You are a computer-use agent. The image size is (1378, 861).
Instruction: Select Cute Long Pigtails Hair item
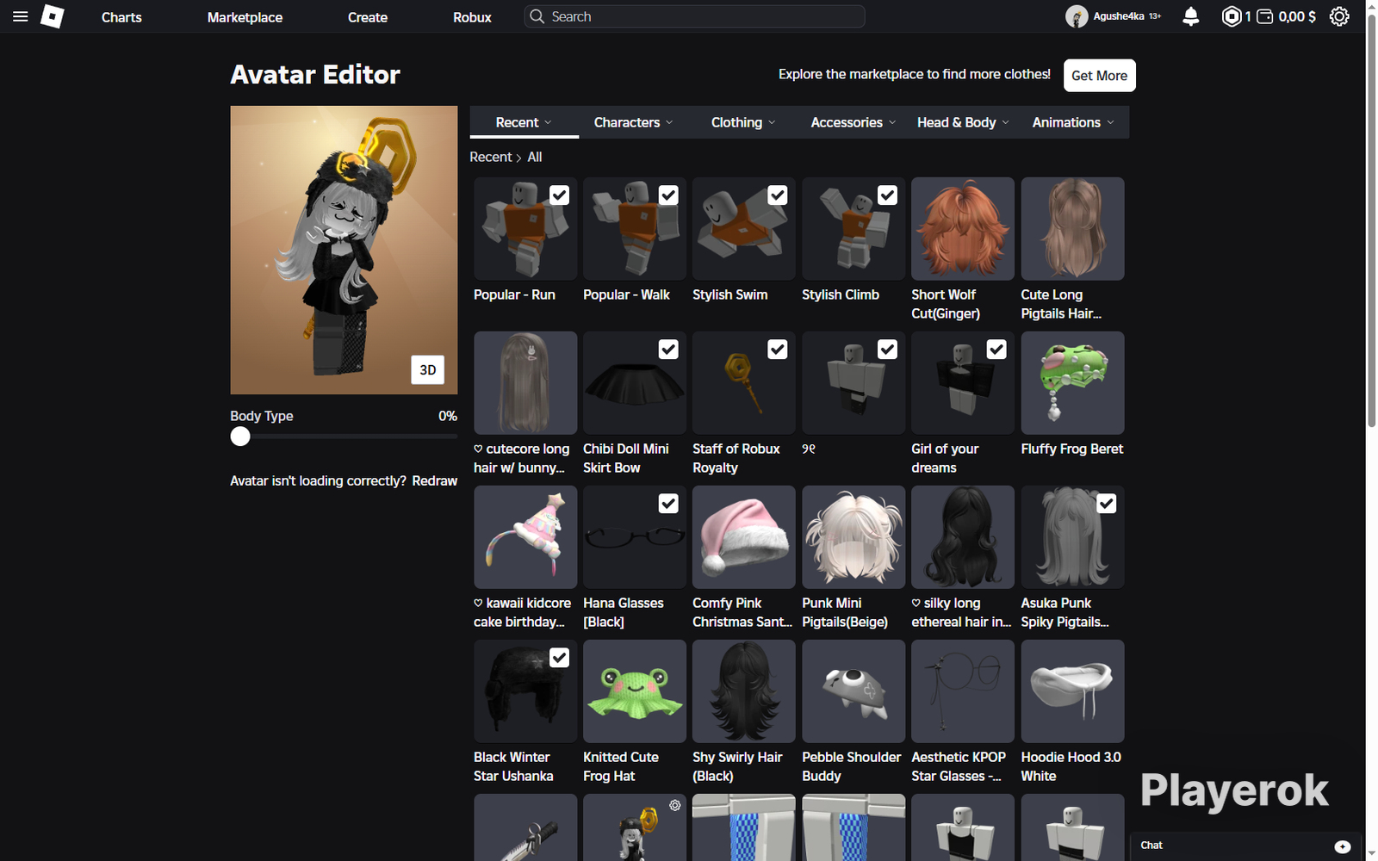point(1072,229)
